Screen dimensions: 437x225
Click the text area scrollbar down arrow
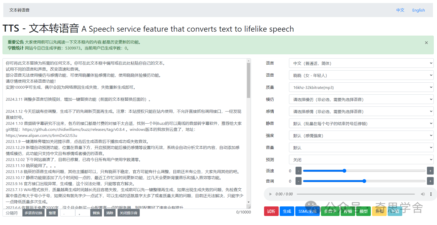249,202
